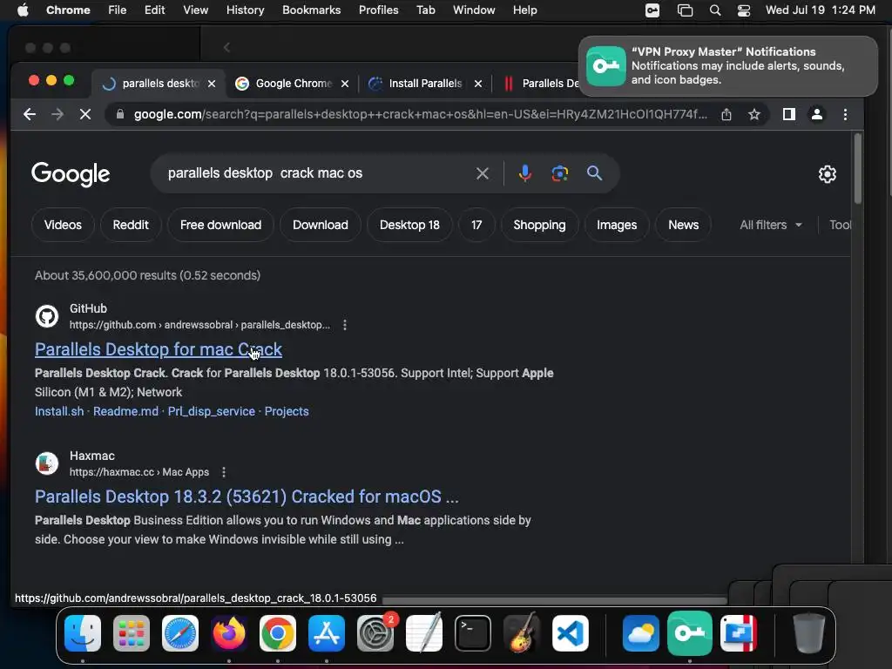Open Chrome profile avatar icon

pos(817,114)
